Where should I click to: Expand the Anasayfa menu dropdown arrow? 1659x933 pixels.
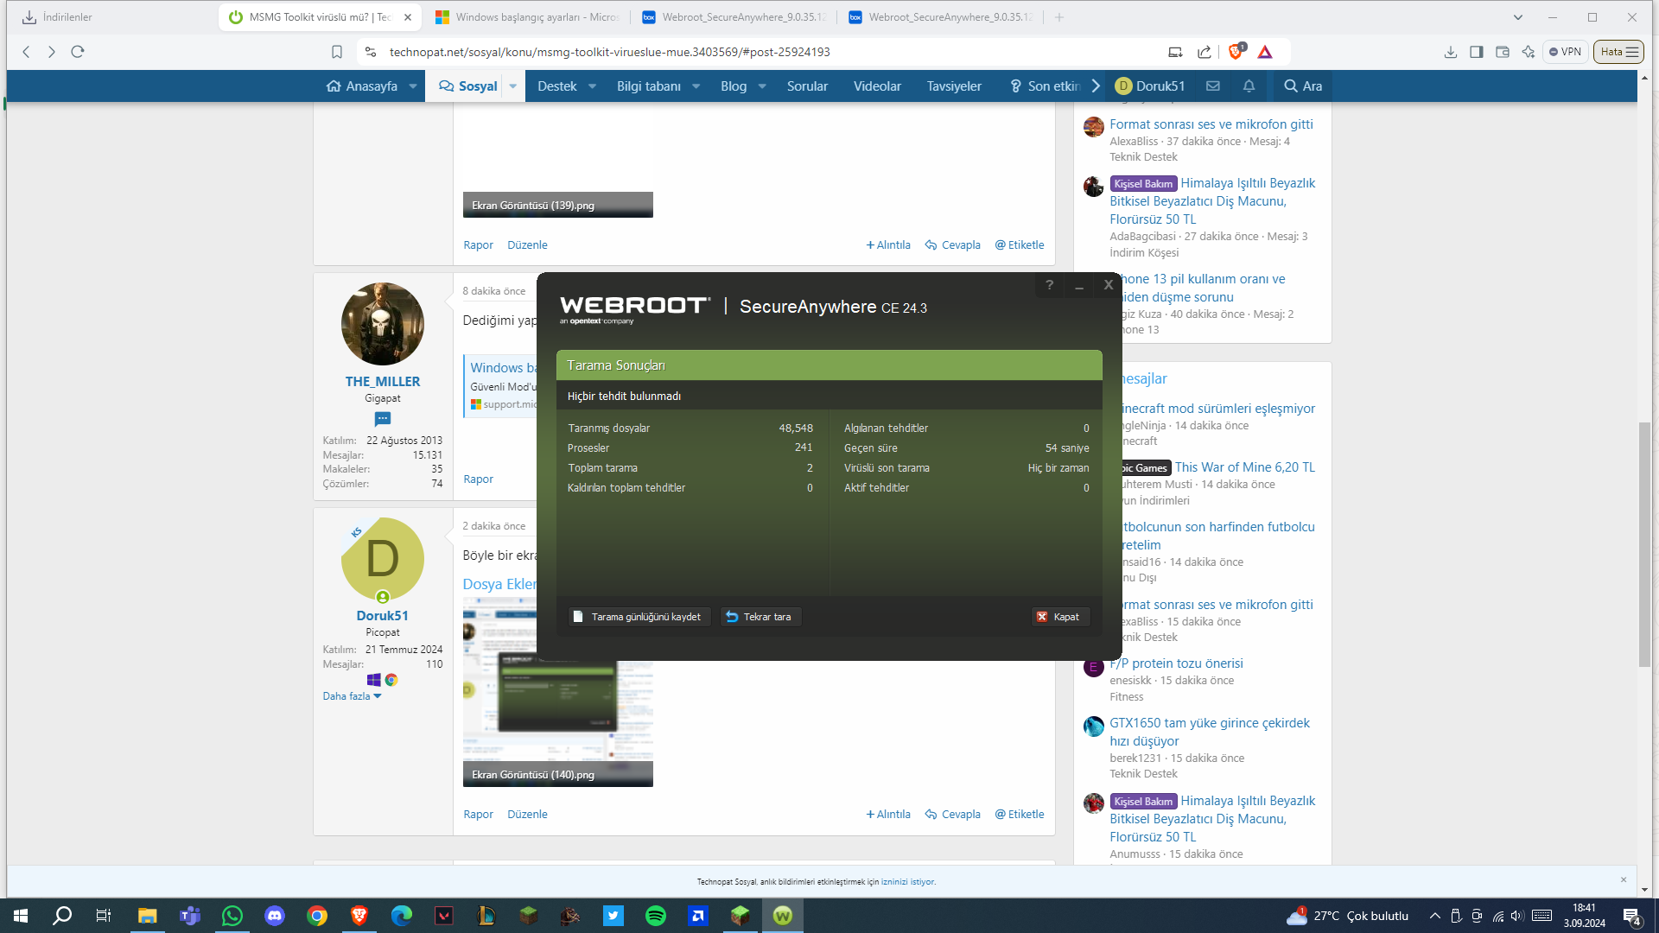(x=413, y=86)
